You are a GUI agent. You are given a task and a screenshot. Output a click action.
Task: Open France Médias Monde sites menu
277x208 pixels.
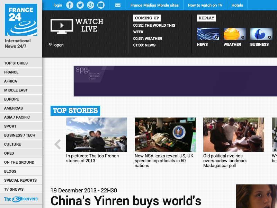[154, 5]
